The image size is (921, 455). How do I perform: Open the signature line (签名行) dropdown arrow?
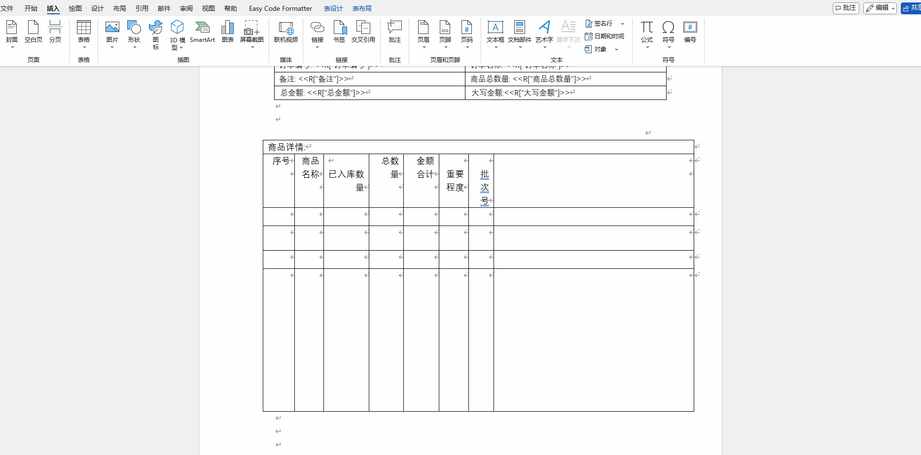[x=623, y=24]
